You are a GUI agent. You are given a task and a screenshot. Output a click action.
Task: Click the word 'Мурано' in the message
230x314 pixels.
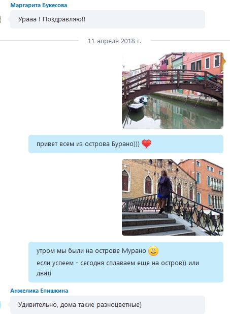tap(134, 251)
